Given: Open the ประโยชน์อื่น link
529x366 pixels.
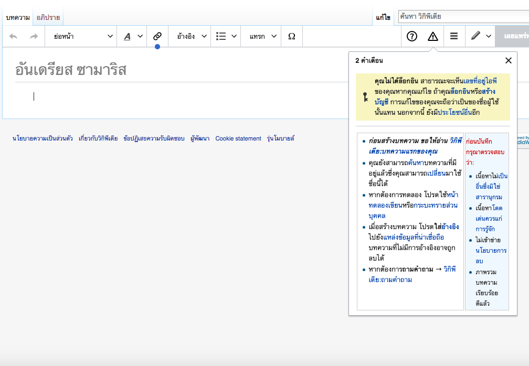Looking at the screenshot, I should 455,112.
